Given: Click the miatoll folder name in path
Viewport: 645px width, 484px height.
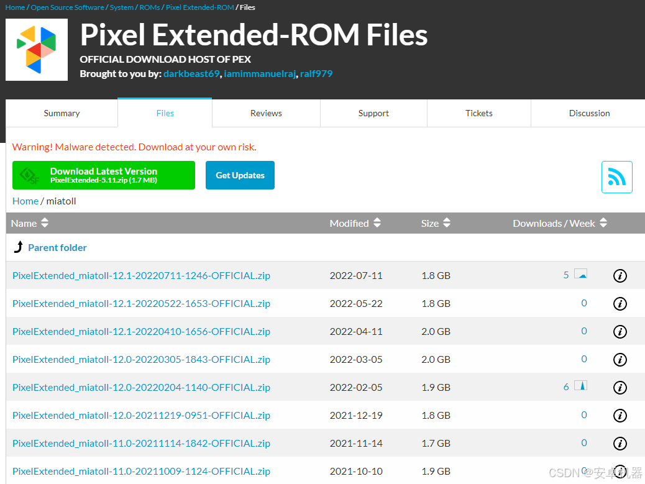Looking at the screenshot, I should (x=61, y=201).
